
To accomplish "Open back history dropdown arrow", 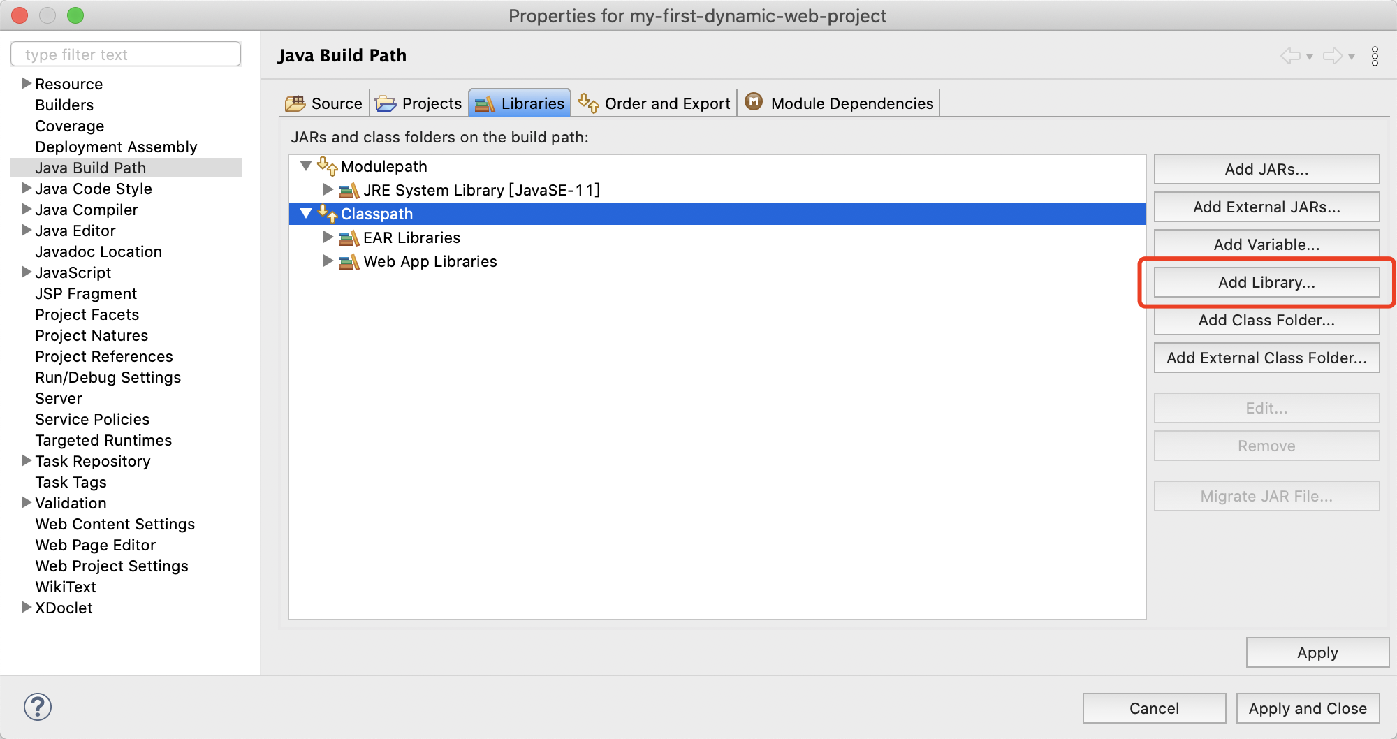I will pyautogui.click(x=1310, y=57).
